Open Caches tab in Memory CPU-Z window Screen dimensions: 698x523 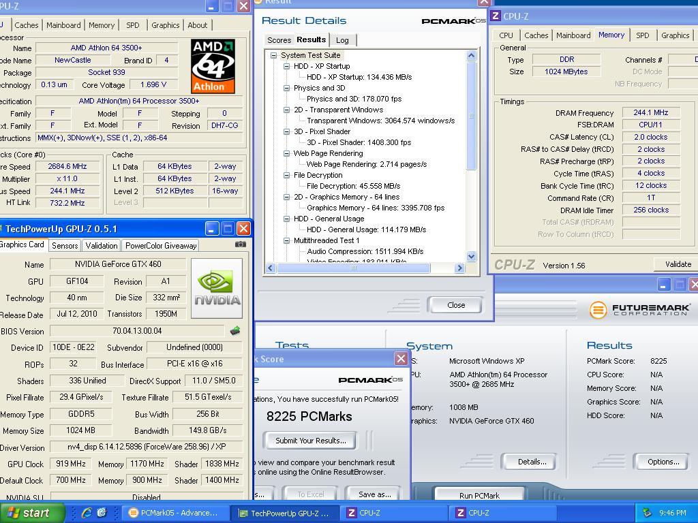tap(536, 35)
